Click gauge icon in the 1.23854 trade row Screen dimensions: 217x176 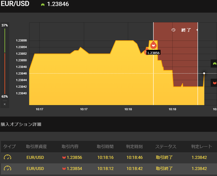8,168
